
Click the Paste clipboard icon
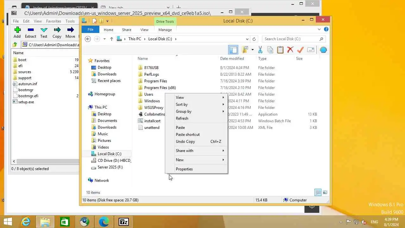click(x=280, y=50)
